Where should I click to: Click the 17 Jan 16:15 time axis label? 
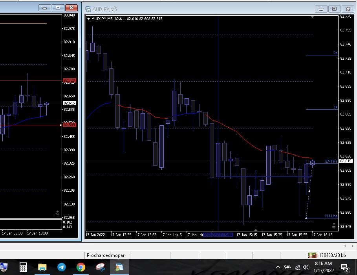tap(322, 235)
